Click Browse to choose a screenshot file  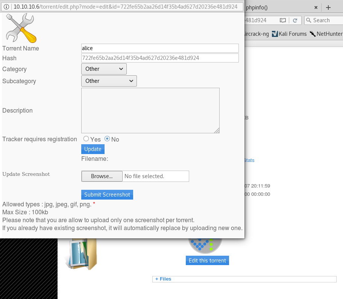coord(102,176)
